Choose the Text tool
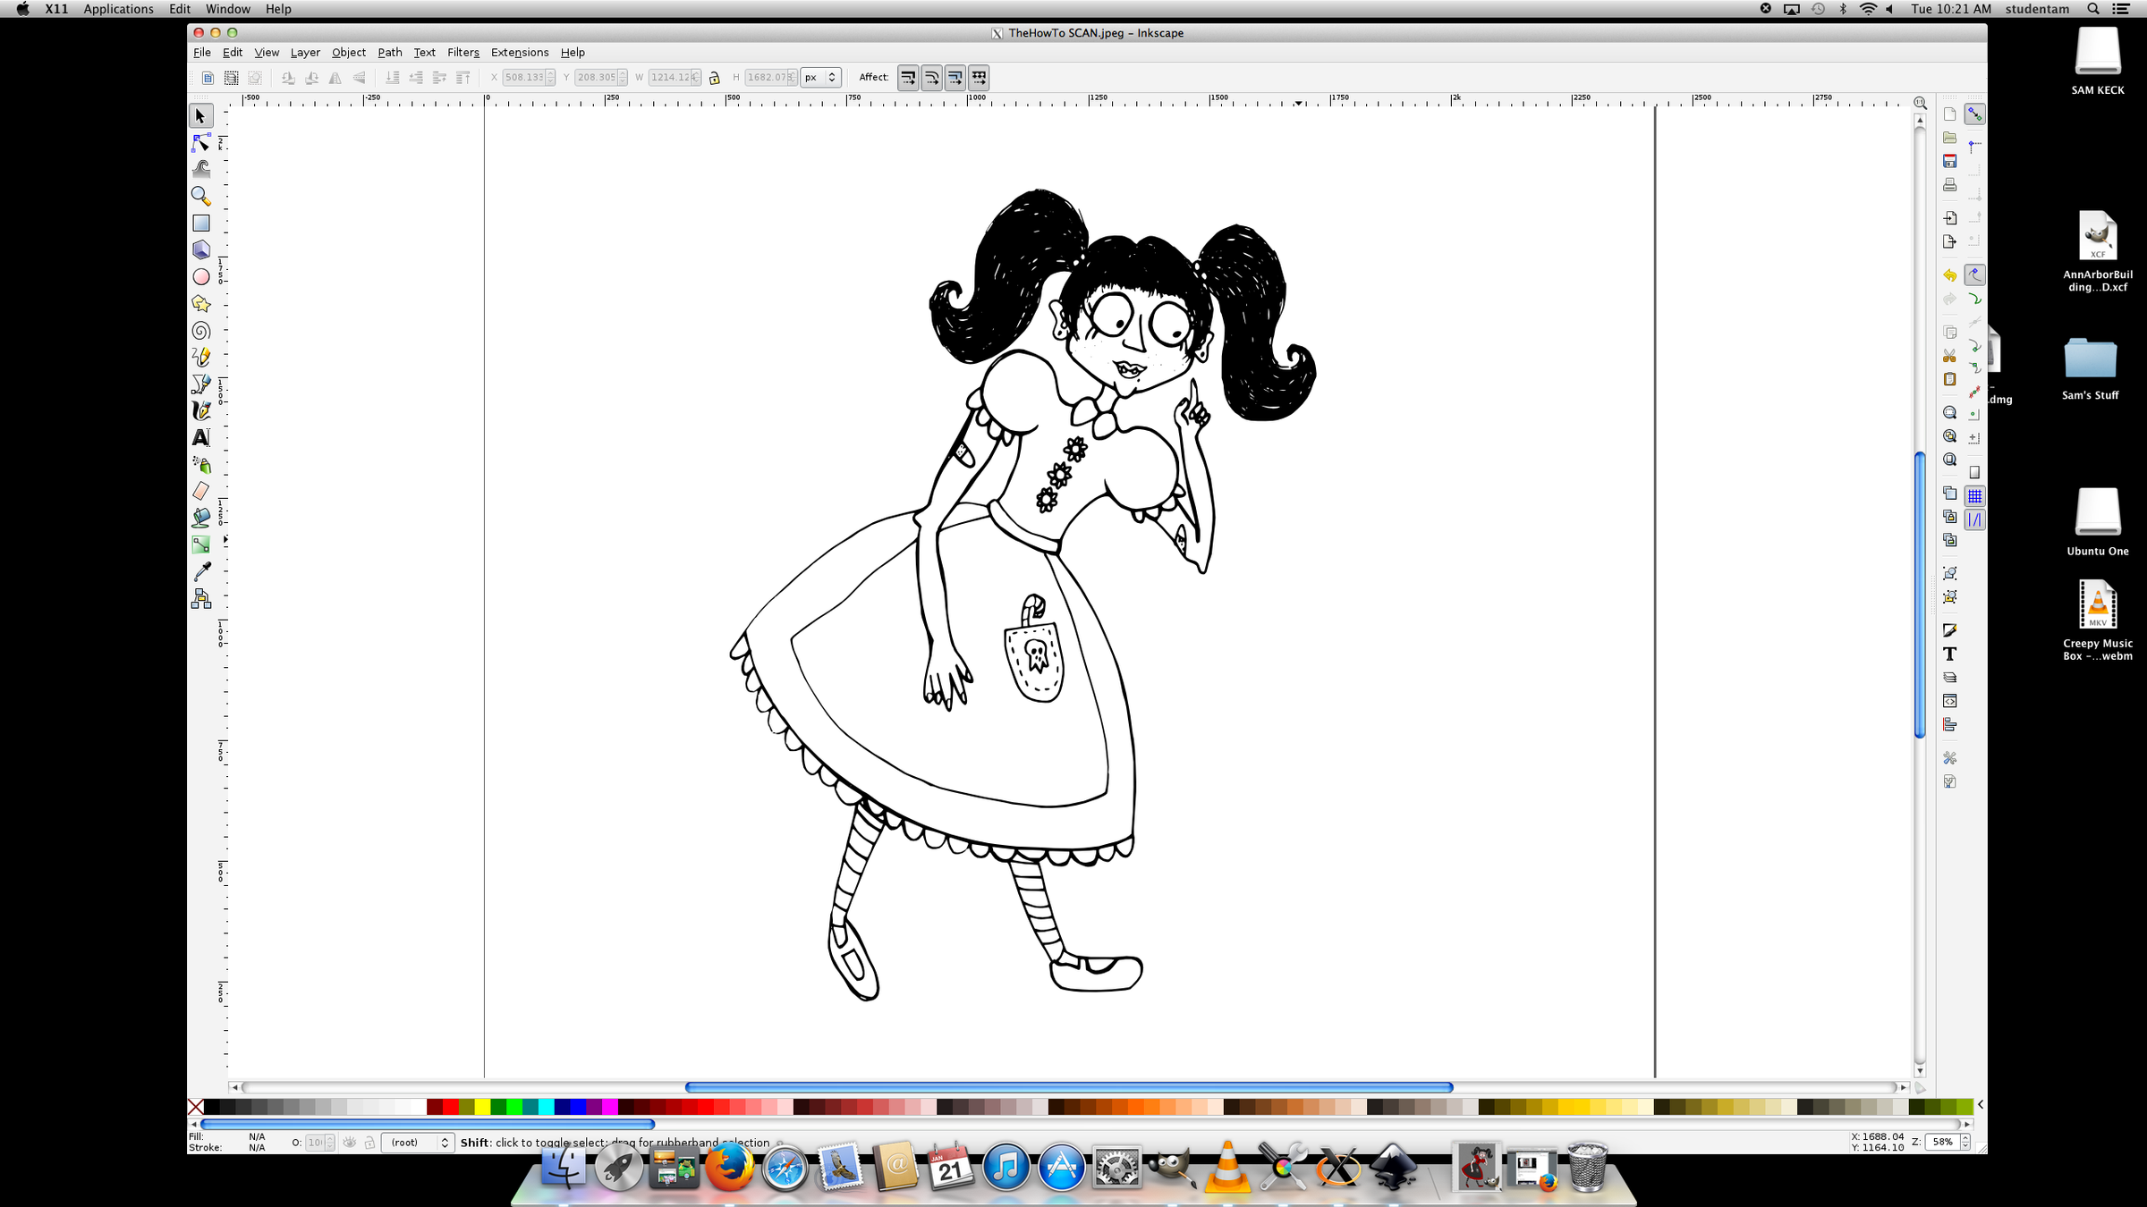Viewport: 2147px width, 1207px height. point(200,437)
